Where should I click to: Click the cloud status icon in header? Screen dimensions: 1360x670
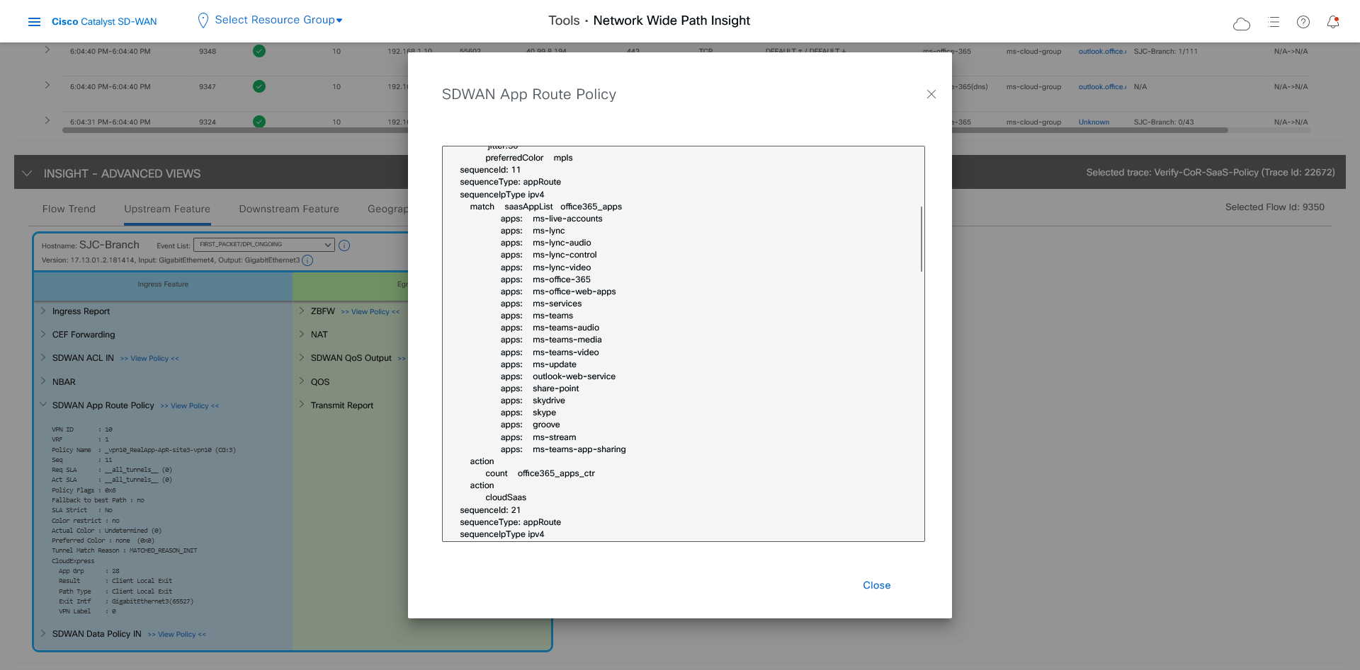1241,24
